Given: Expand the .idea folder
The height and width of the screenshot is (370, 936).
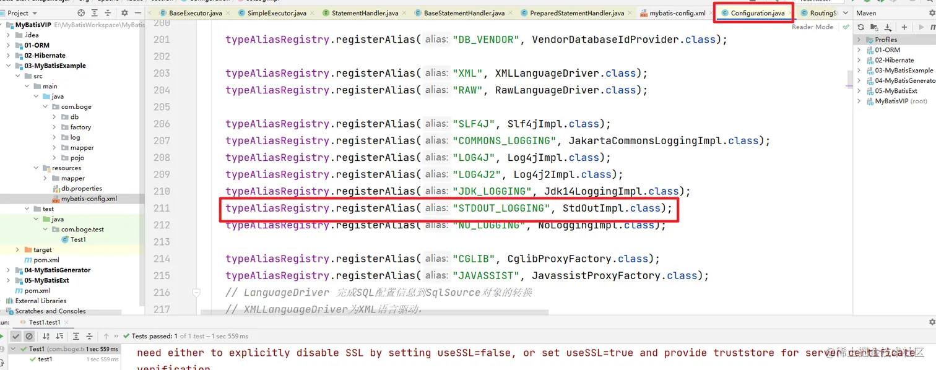Looking at the screenshot, I should [8, 35].
